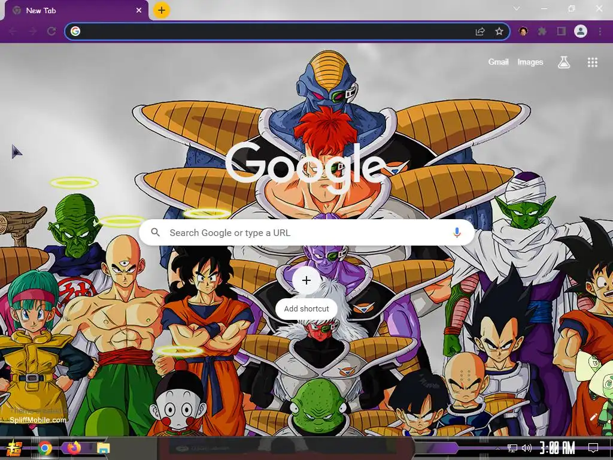613x460 pixels.
Task: Open the notification center icon
Action: [x=593, y=448]
